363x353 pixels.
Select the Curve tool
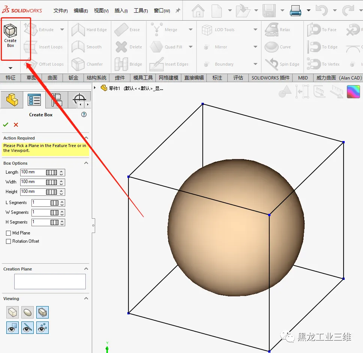[x=278, y=47]
